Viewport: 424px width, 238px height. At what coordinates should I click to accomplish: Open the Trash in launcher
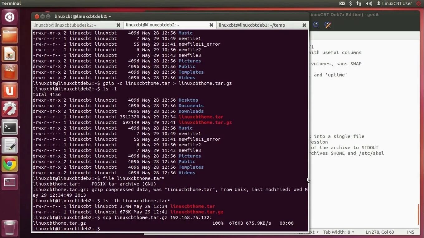point(10,228)
